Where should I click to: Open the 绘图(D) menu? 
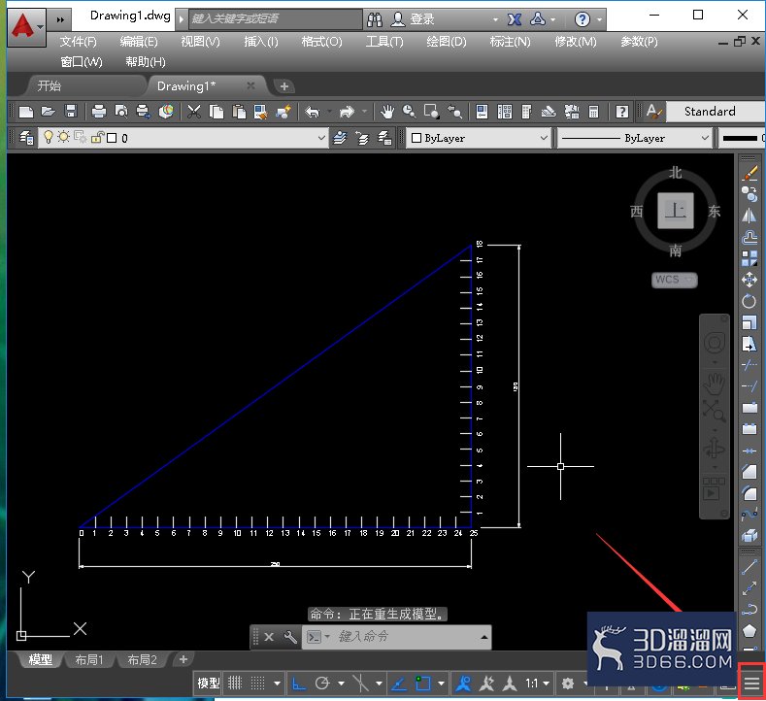[x=446, y=42]
